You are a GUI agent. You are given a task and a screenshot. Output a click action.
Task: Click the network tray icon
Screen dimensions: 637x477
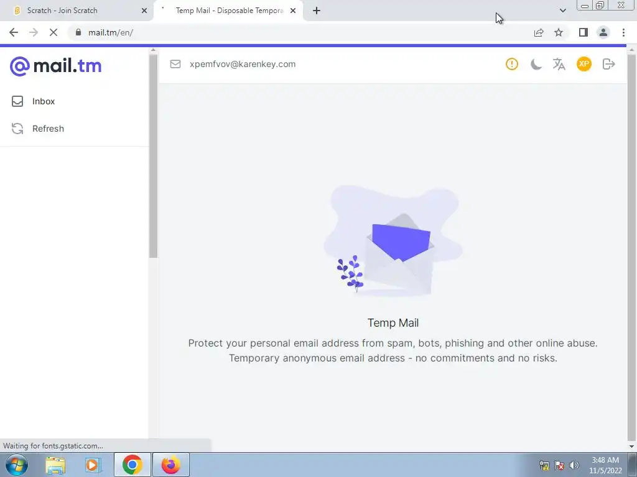(x=544, y=465)
